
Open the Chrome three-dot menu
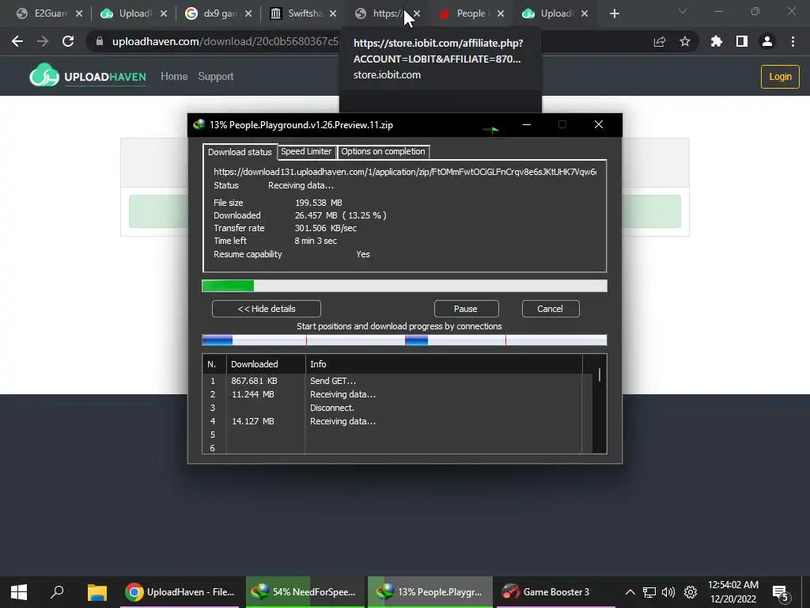pyautogui.click(x=793, y=41)
